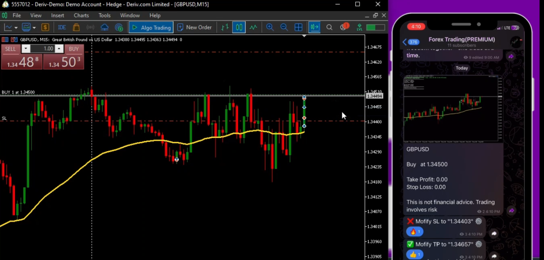Open the Charts menu
This screenshot has width=544, height=260.
click(81, 15)
